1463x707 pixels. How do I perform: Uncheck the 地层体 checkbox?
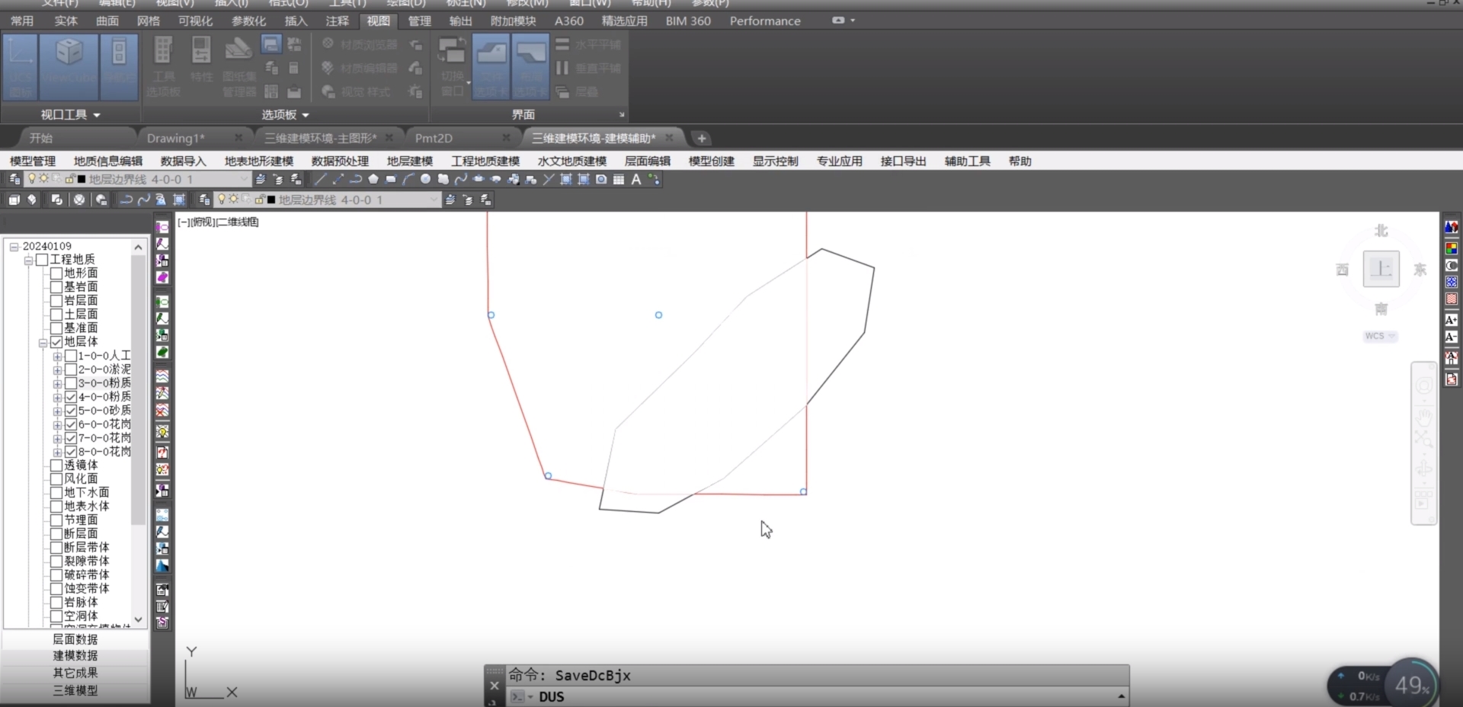56,342
